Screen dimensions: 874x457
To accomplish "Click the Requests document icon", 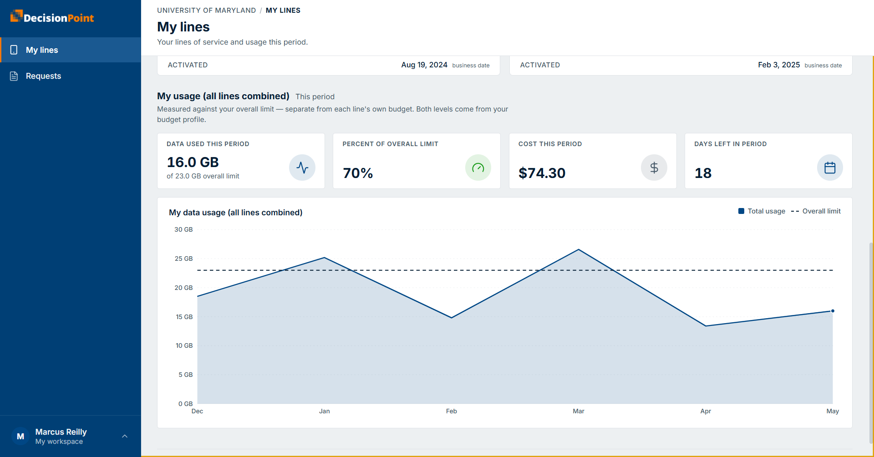I will pos(14,76).
